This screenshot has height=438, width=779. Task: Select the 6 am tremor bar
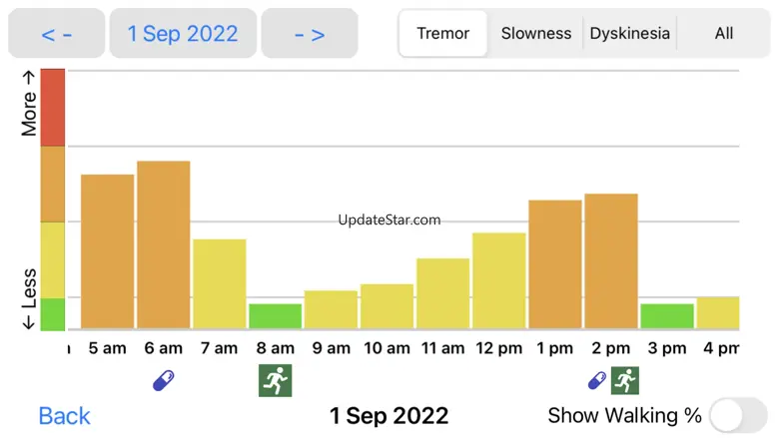[x=164, y=244]
